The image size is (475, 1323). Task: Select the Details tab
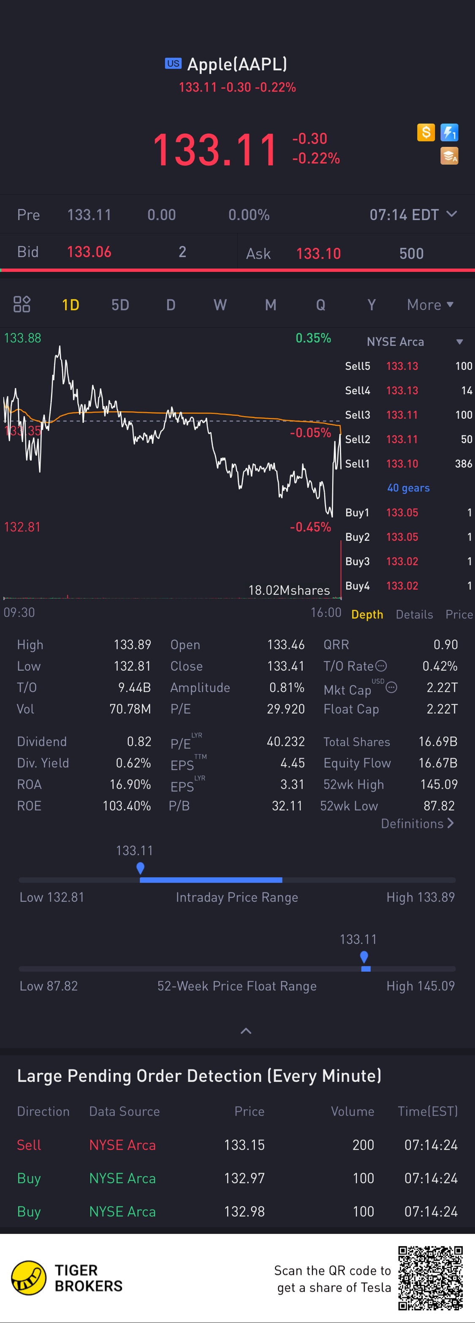pos(414,614)
